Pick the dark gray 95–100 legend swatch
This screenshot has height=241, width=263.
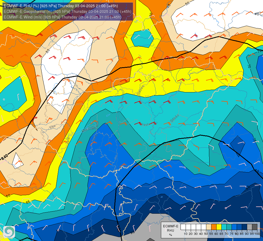pos(255,227)
